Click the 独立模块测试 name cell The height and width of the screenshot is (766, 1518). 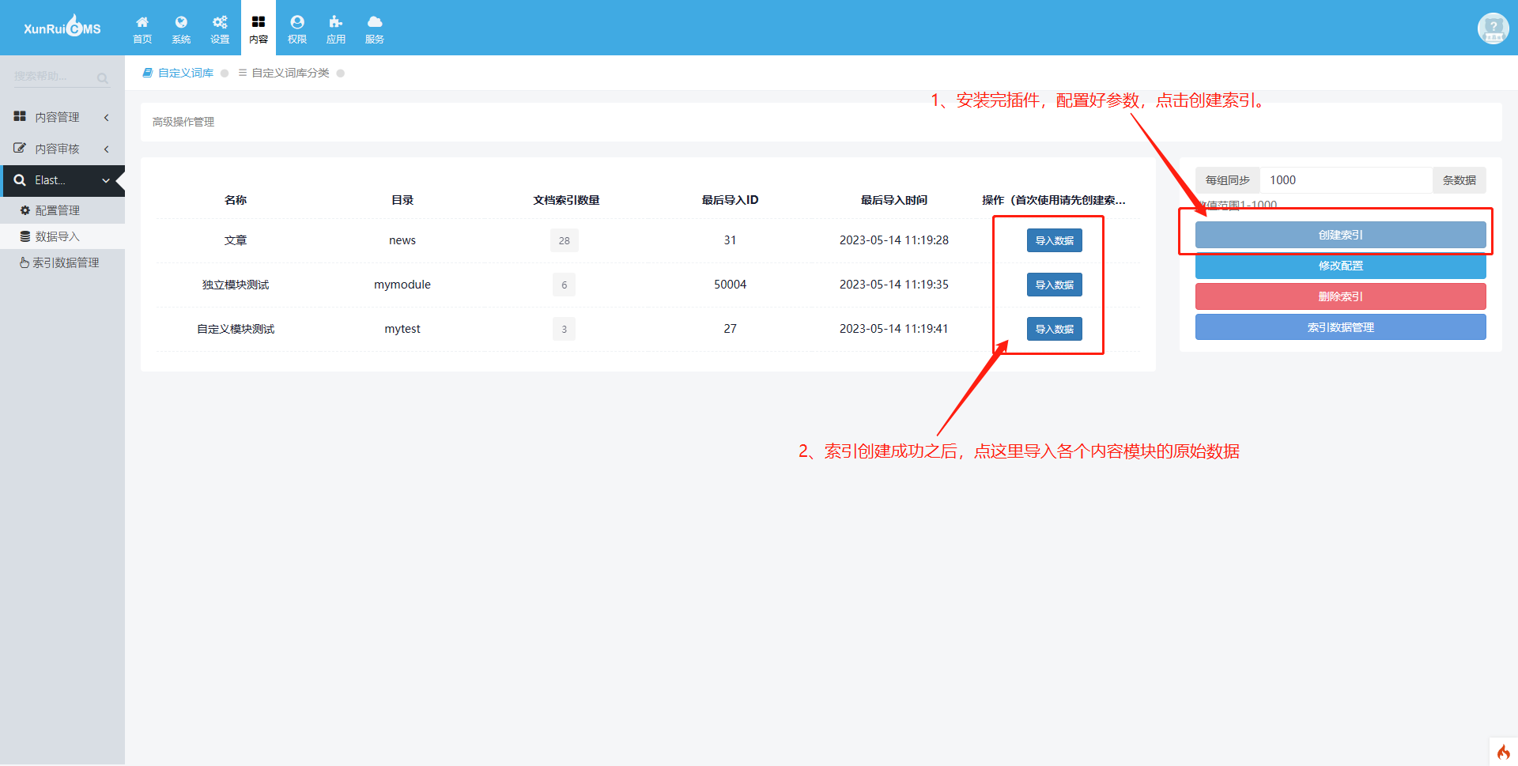[x=236, y=285]
